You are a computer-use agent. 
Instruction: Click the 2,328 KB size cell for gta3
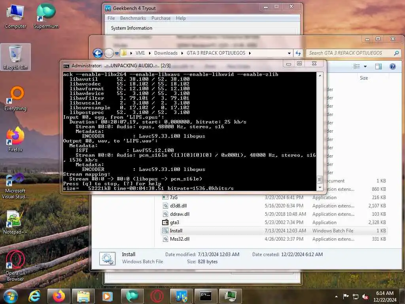coord(377,222)
